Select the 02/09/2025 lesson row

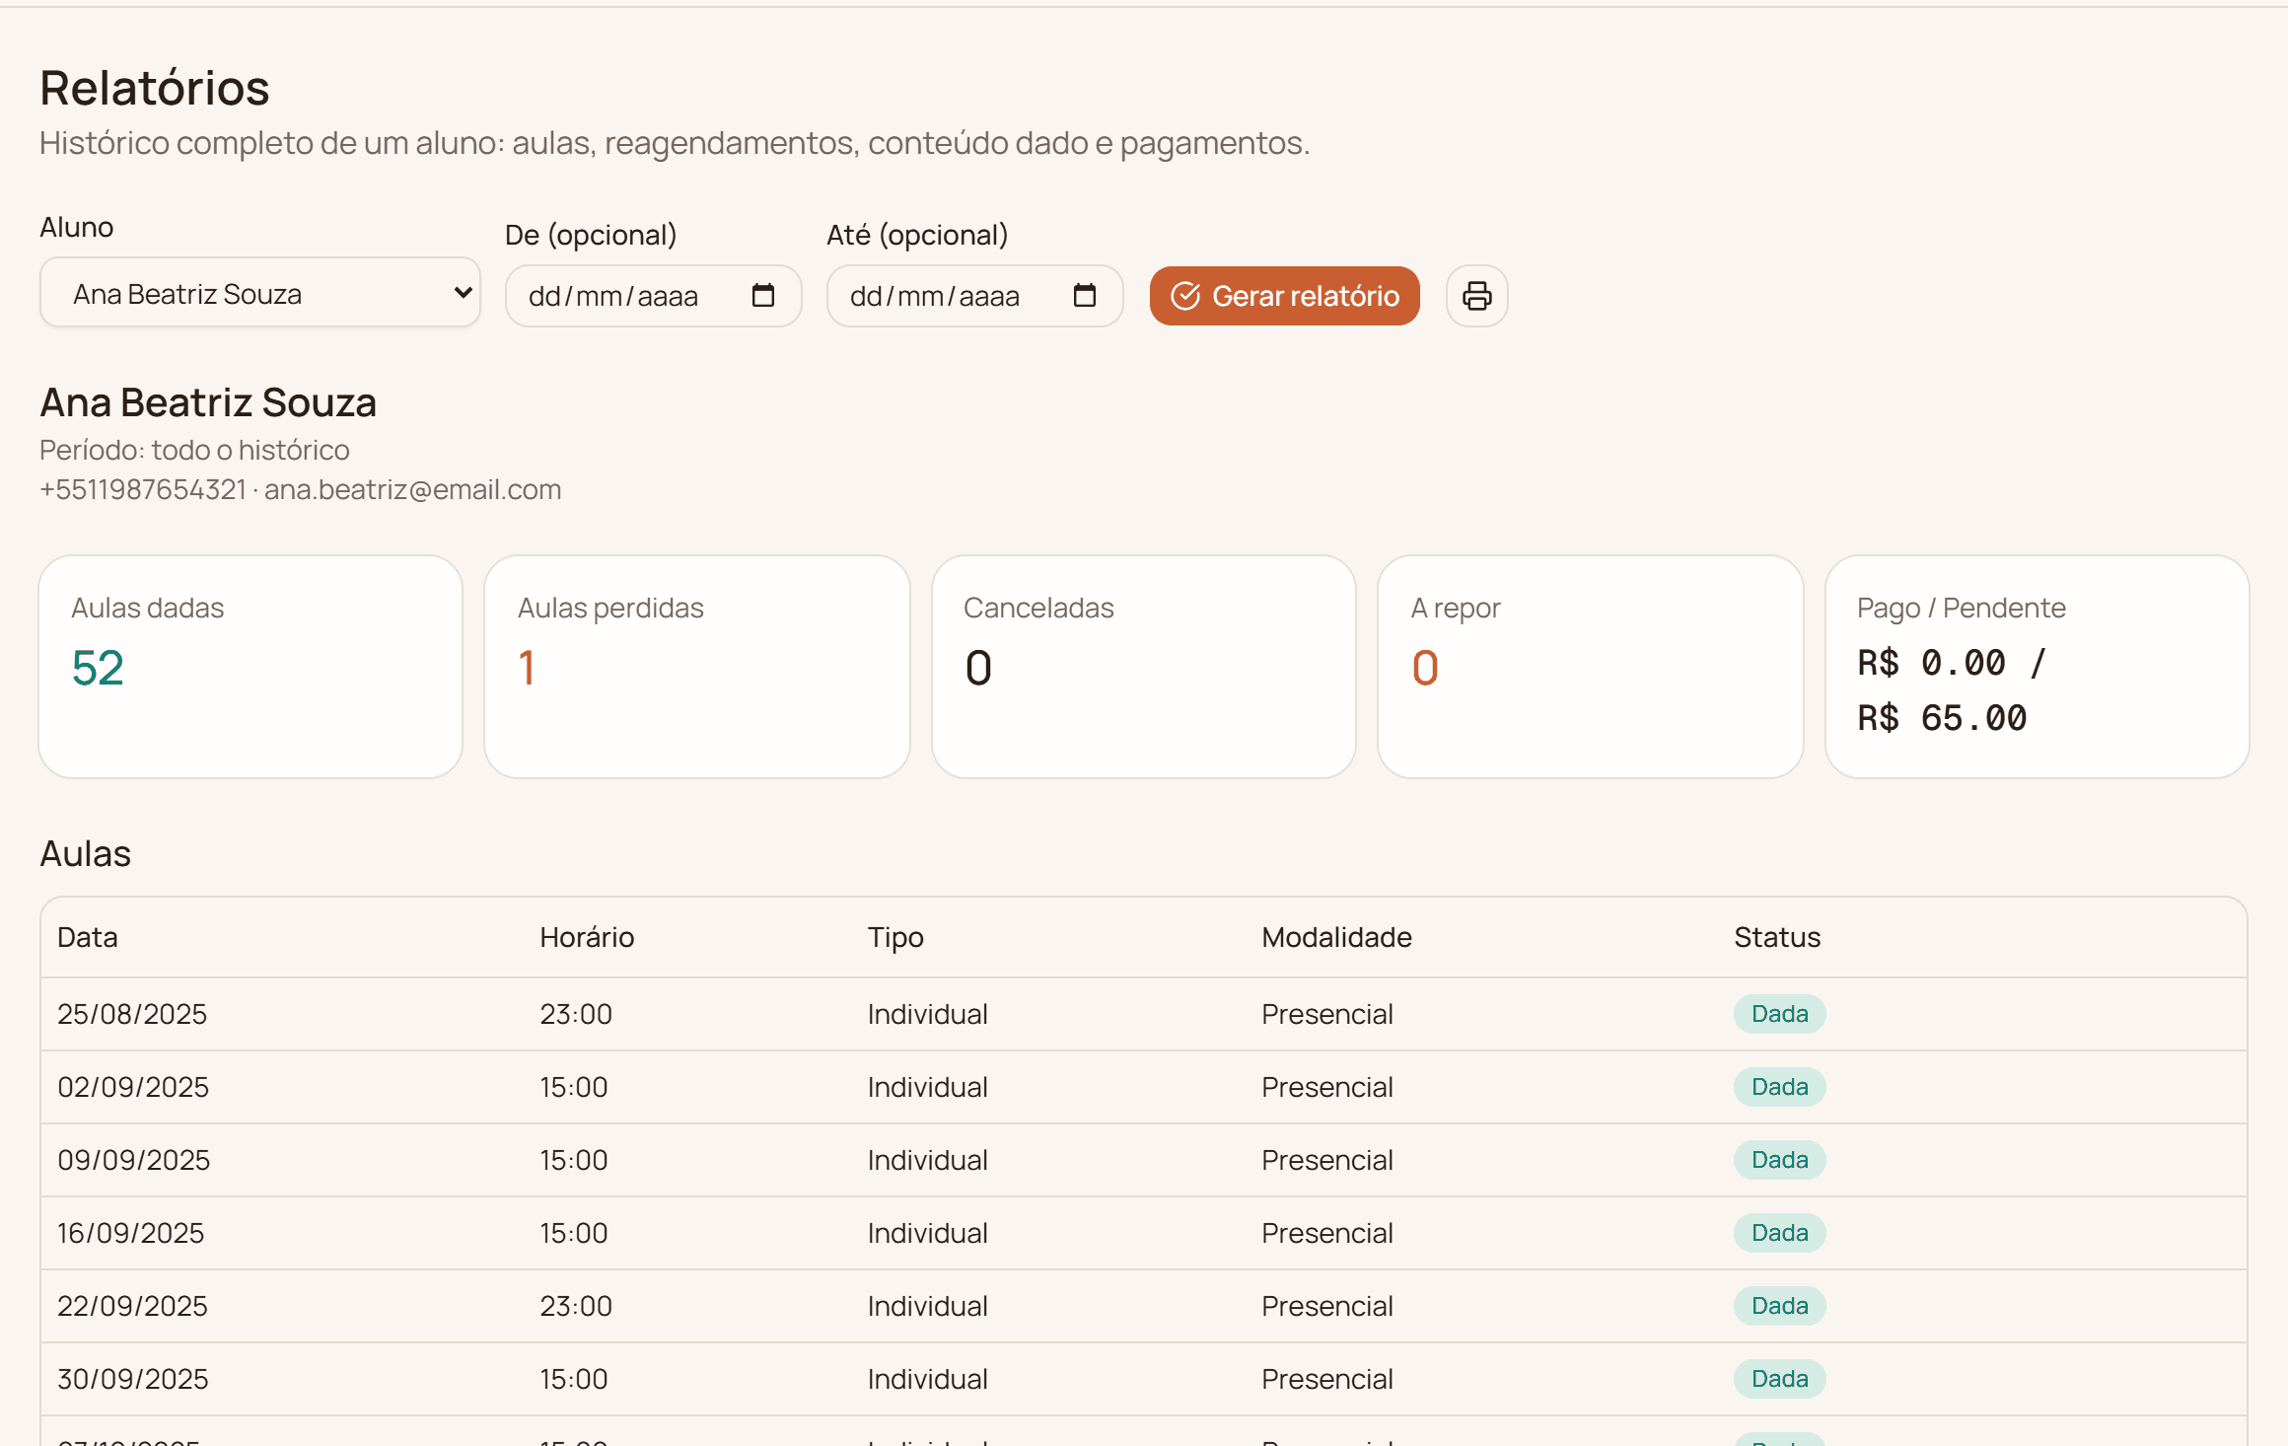(x=1144, y=1087)
